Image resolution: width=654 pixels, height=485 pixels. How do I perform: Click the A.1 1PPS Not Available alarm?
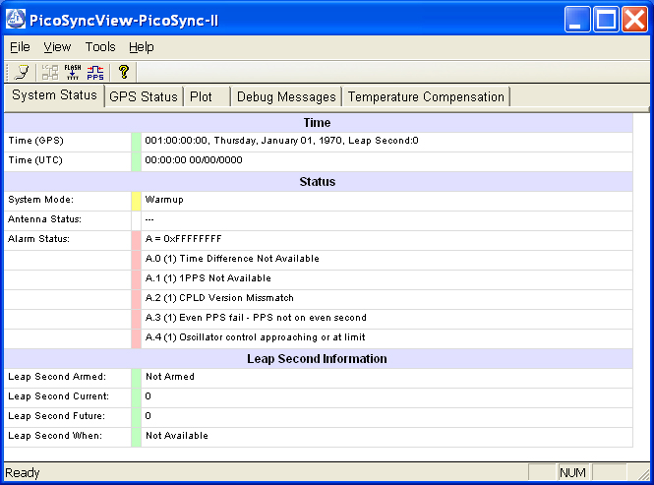208,278
